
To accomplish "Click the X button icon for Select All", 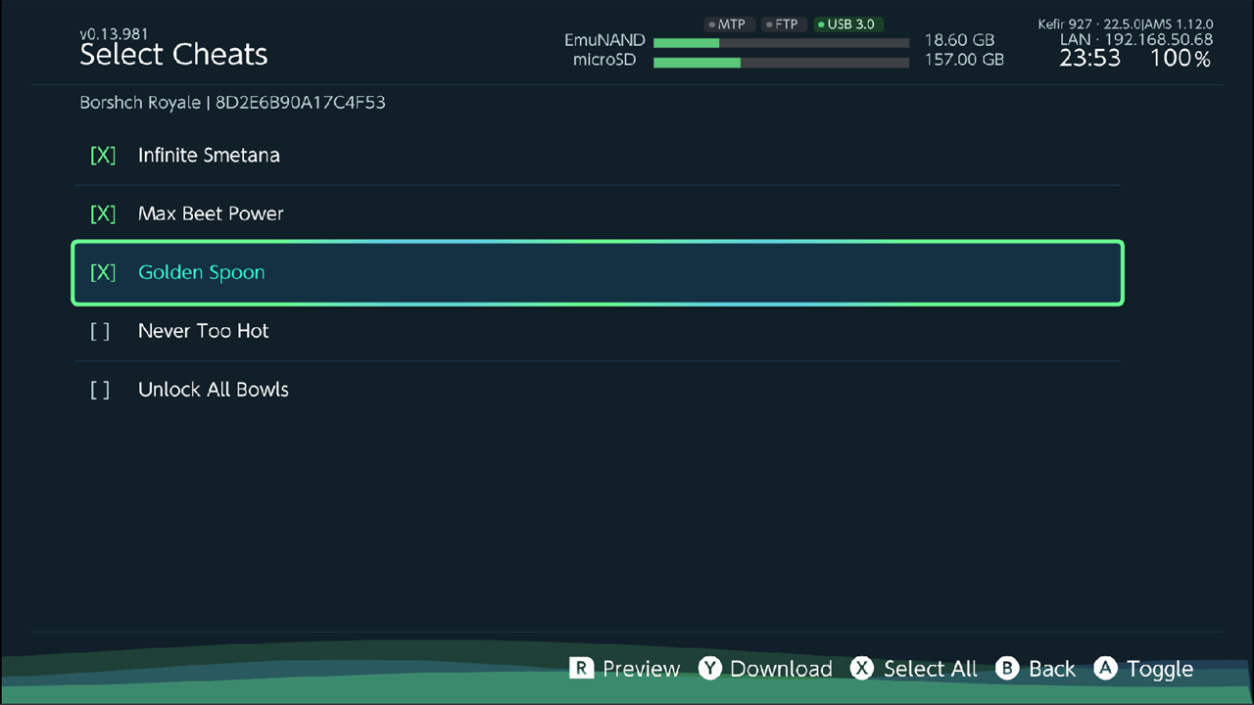I will click(x=861, y=668).
